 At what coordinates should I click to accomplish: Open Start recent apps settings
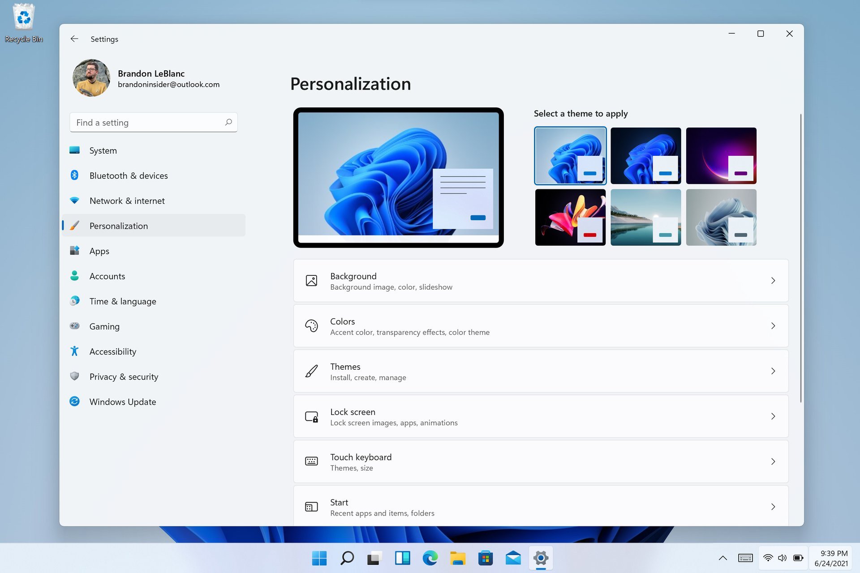(x=540, y=506)
